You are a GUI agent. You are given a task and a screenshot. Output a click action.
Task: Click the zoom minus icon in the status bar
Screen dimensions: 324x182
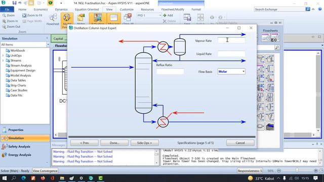tap(279, 171)
